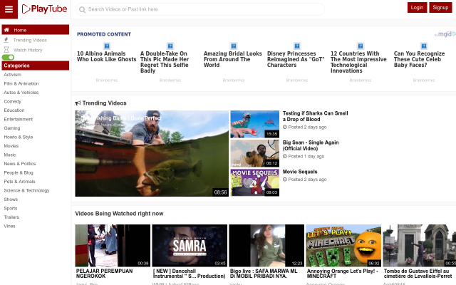This screenshot has width=456, height=285.
Task: Click clock icon under Big Sean title
Action: [x=285, y=156]
